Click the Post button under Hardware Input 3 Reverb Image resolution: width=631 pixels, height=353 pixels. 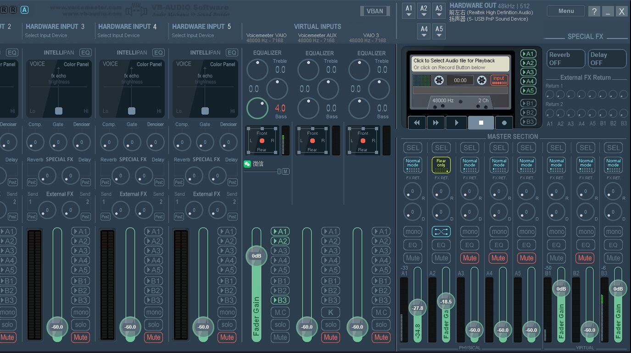click(32, 182)
